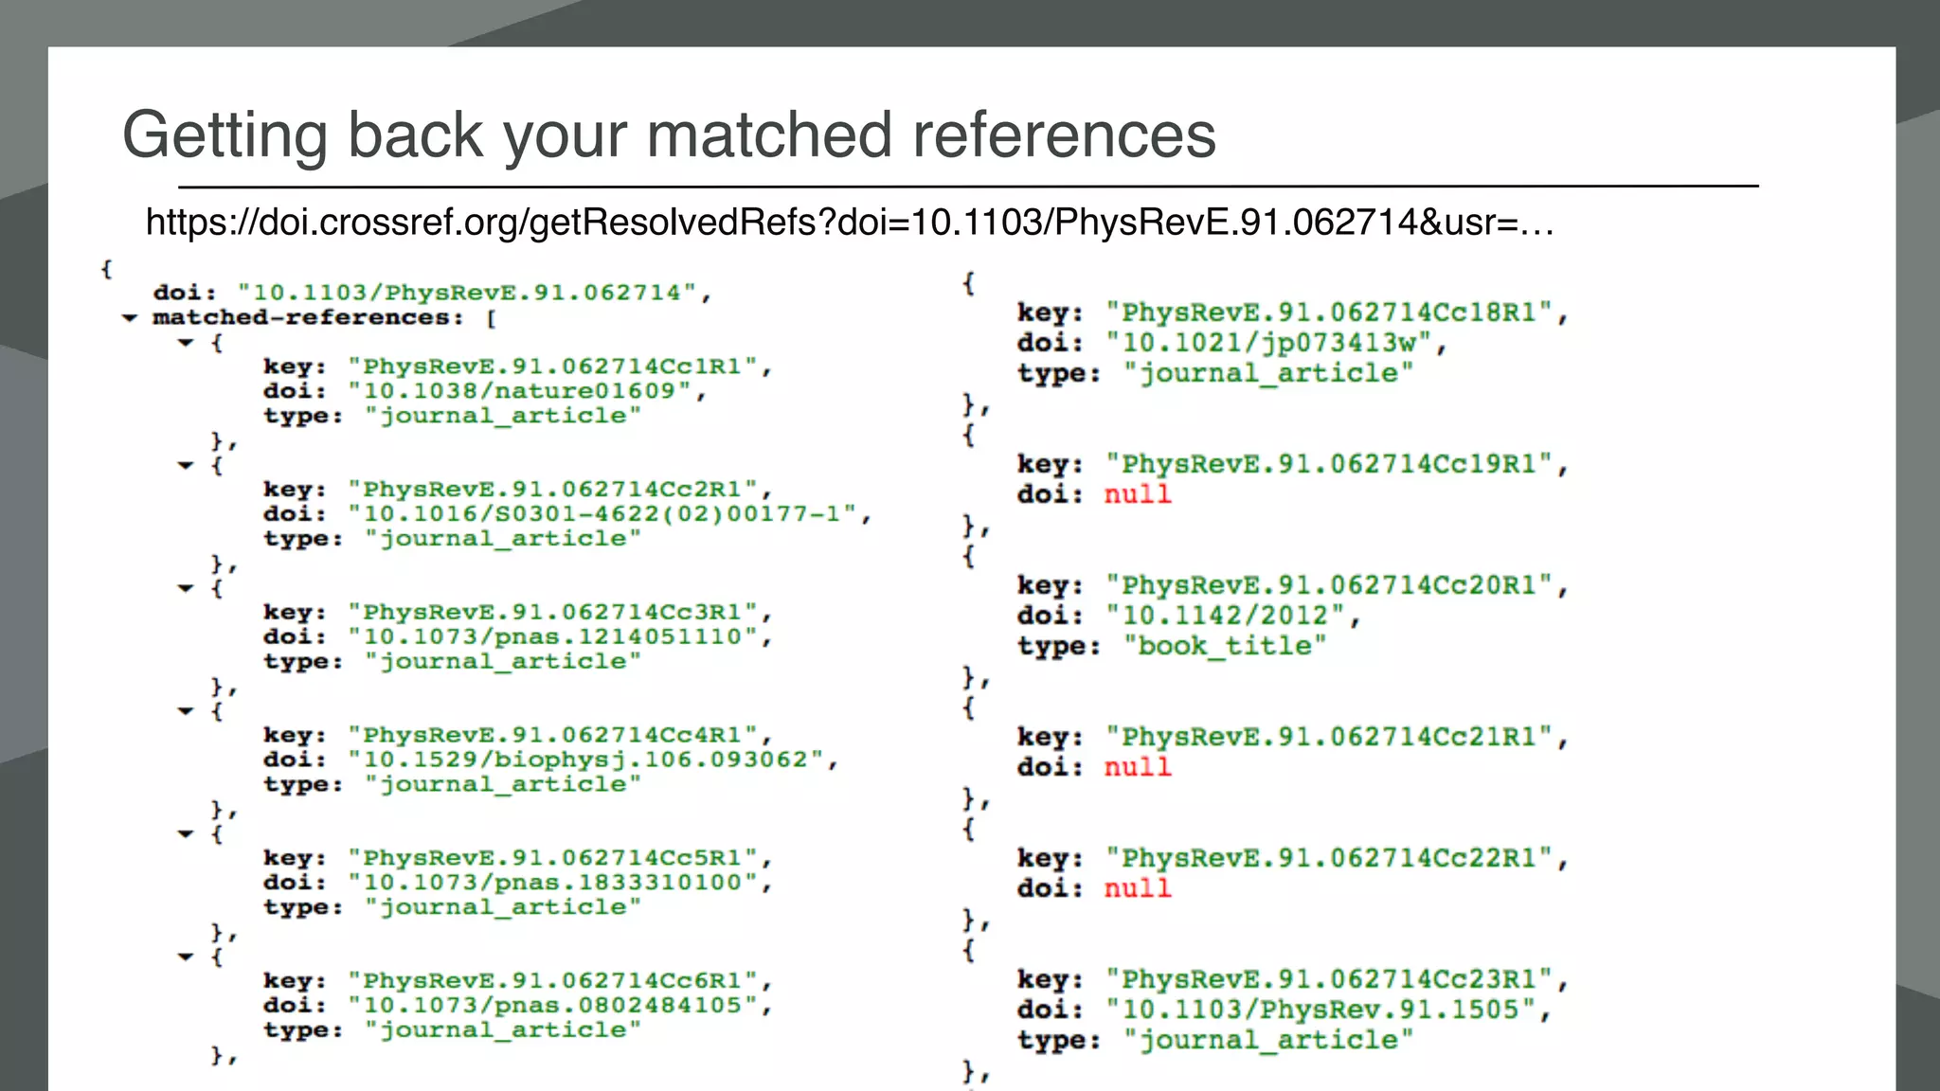
Task: Click type "journal_article" under the Cc6R1 key
Action: point(503,1030)
